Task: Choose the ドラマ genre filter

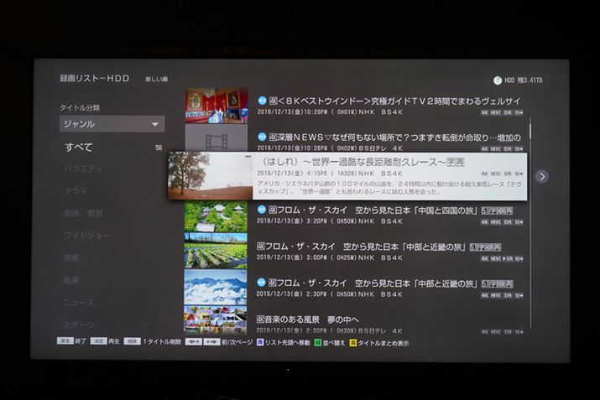Action: tap(76, 191)
